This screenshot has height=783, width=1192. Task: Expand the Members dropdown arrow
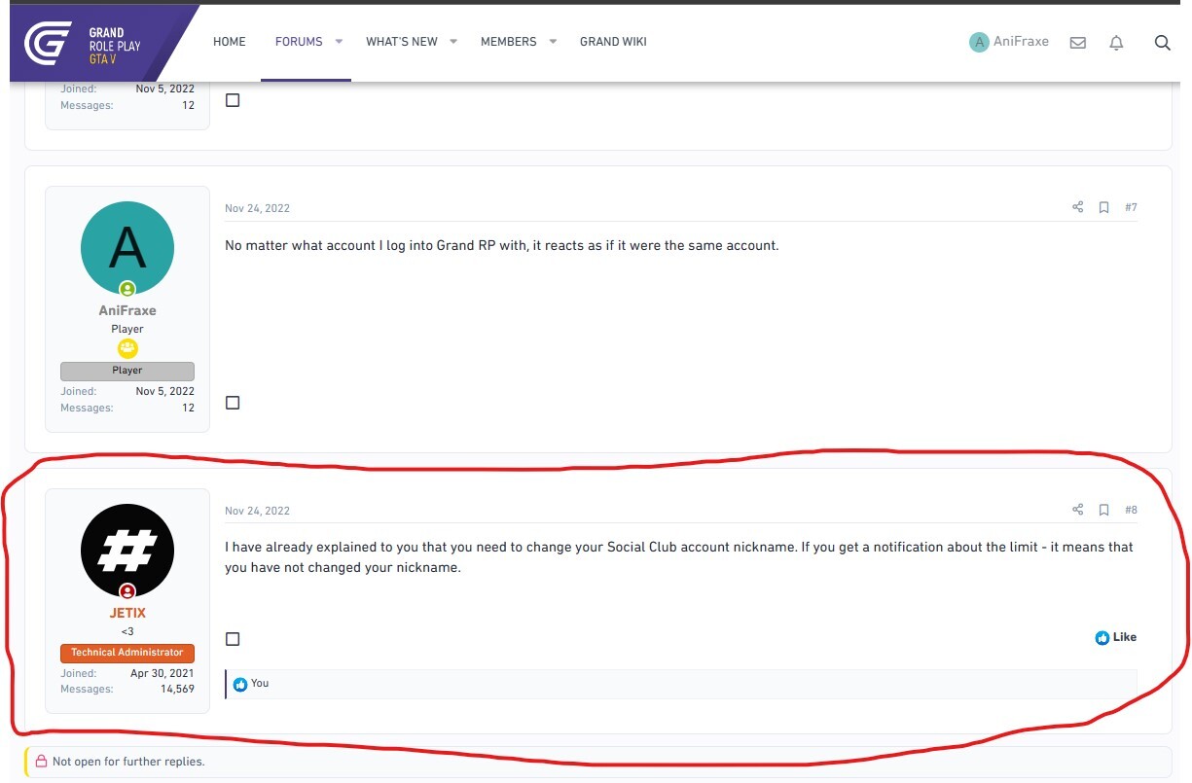pyautogui.click(x=552, y=42)
